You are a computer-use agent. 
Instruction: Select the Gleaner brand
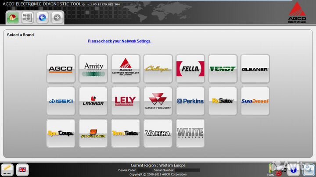(x=255, y=69)
